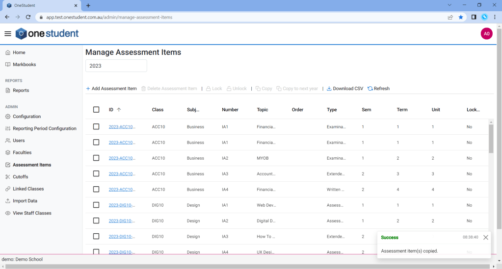Click the browser reload page icon
Screen dimensions: 502x269
coord(28,17)
